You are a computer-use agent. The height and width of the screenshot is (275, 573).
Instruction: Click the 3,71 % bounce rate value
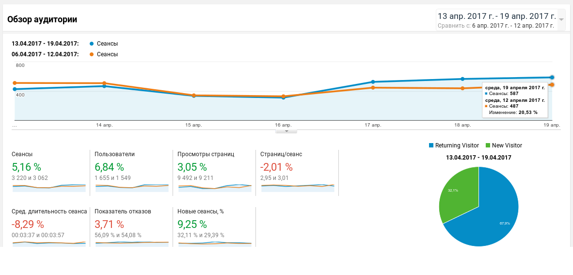[x=109, y=224]
